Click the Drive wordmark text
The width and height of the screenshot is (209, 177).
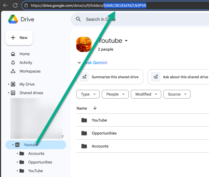tap(27, 19)
